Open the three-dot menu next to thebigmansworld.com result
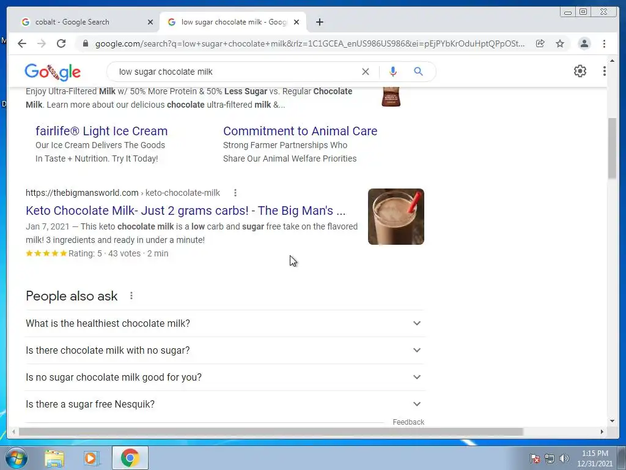The width and height of the screenshot is (626, 470). [x=235, y=193]
